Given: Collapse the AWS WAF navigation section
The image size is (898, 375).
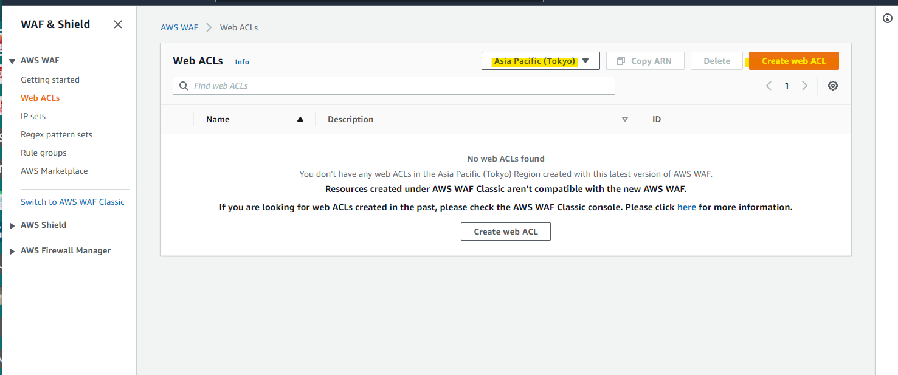Looking at the screenshot, I should click(12, 60).
